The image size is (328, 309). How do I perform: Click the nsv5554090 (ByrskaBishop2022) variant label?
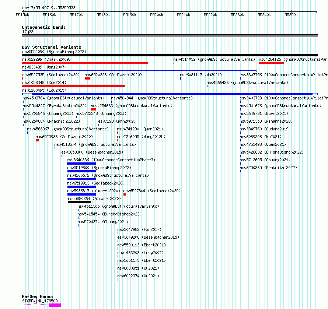pos(54,52)
